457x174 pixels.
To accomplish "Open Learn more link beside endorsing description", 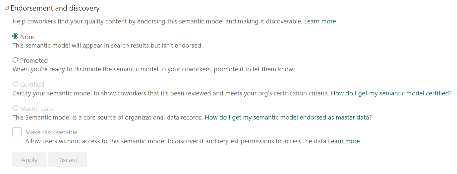I will click(x=320, y=21).
